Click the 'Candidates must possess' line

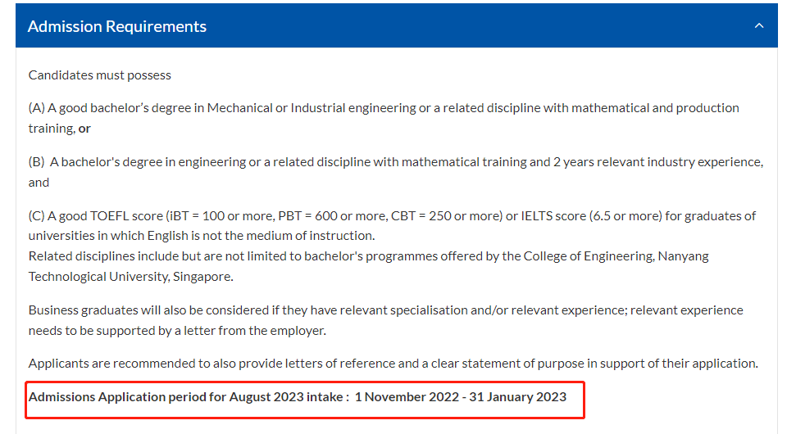tap(100, 75)
